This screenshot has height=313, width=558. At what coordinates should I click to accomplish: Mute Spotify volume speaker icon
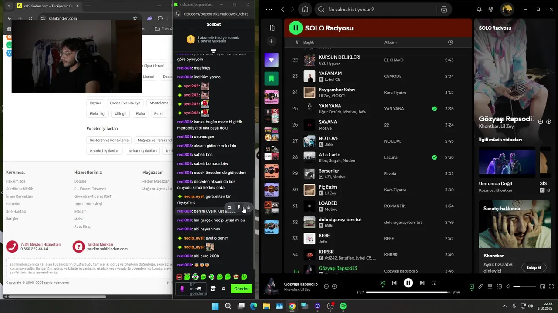509,286
